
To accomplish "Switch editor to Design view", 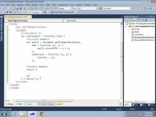I will coord(9,104).
